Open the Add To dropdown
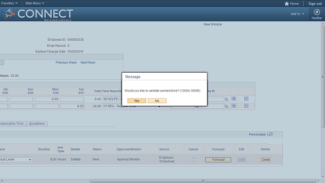Screen dimensions: 325x183 (297, 14)
